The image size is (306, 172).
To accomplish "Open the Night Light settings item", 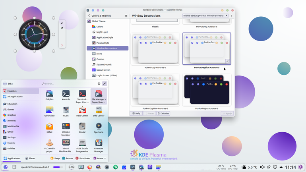I will coord(102,32).
